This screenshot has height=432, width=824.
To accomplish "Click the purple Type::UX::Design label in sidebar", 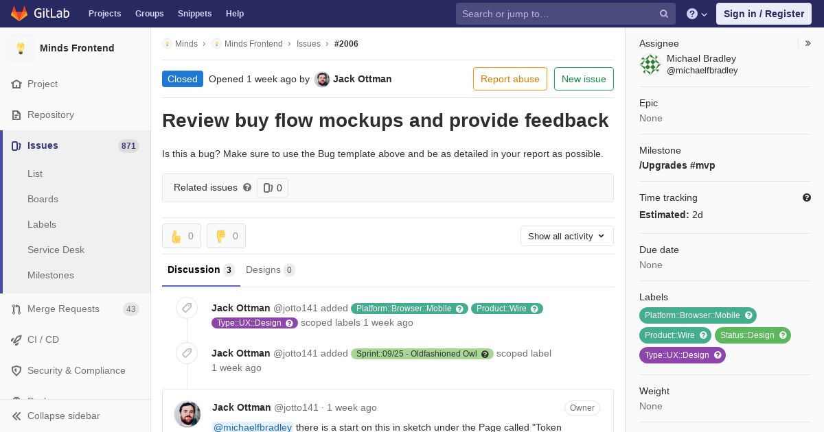I will (683, 355).
